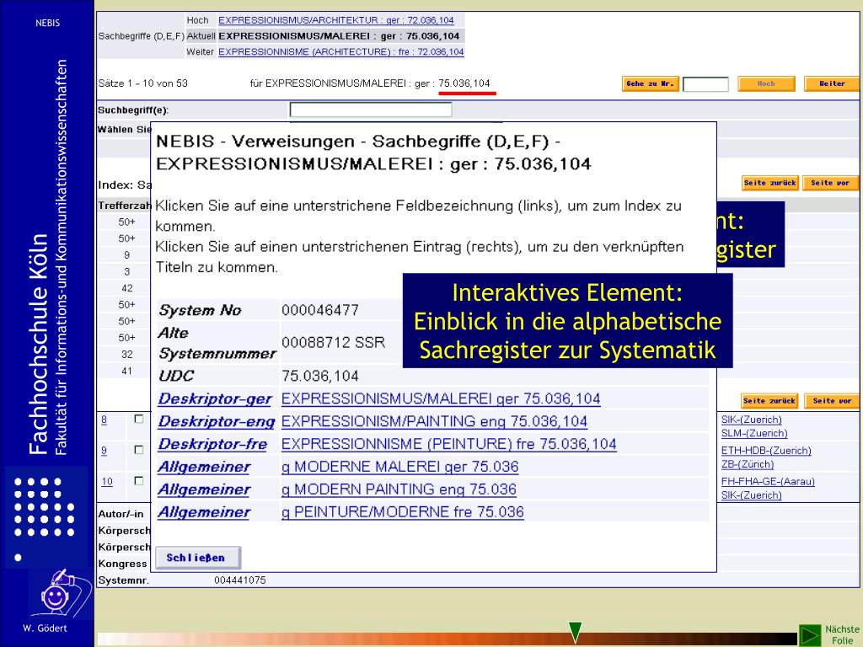Open the EXPRESSIONNISME (PEINTURE) fre 75.036,104 entry

pyautogui.click(x=448, y=444)
